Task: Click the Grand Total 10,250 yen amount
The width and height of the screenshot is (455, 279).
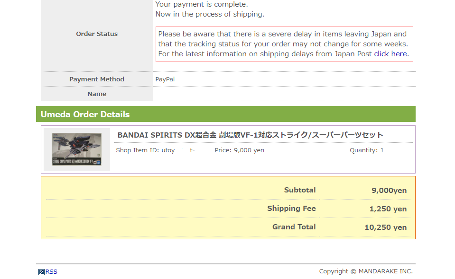Action: [x=386, y=227]
